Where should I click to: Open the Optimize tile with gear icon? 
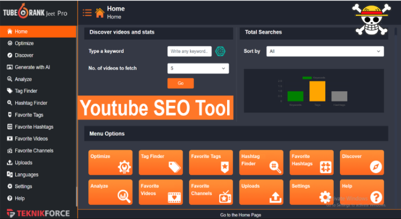[x=111, y=163]
